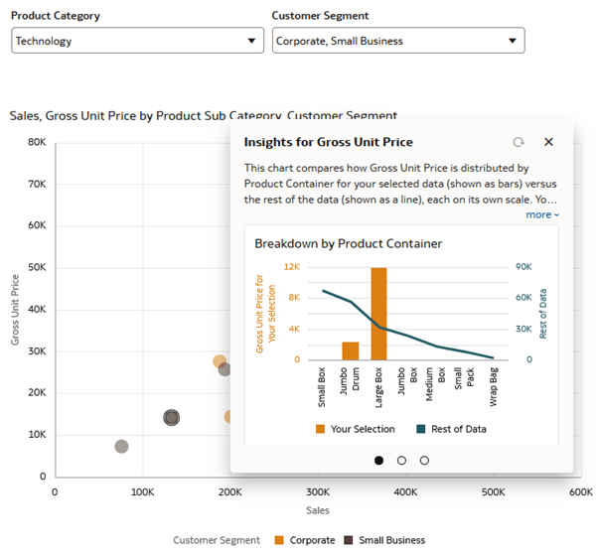The image size is (596, 555).
Task: Switch to the third insight page dot
Action: tap(424, 460)
